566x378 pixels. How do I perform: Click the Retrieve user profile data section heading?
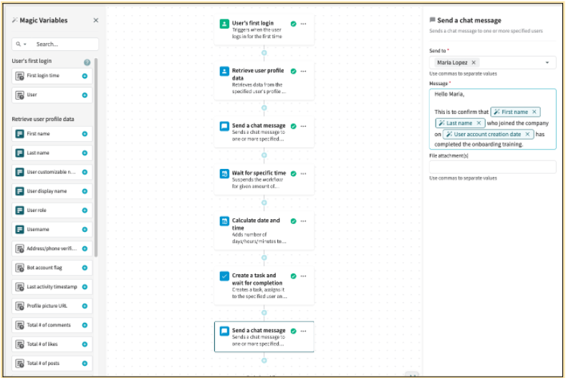point(43,119)
